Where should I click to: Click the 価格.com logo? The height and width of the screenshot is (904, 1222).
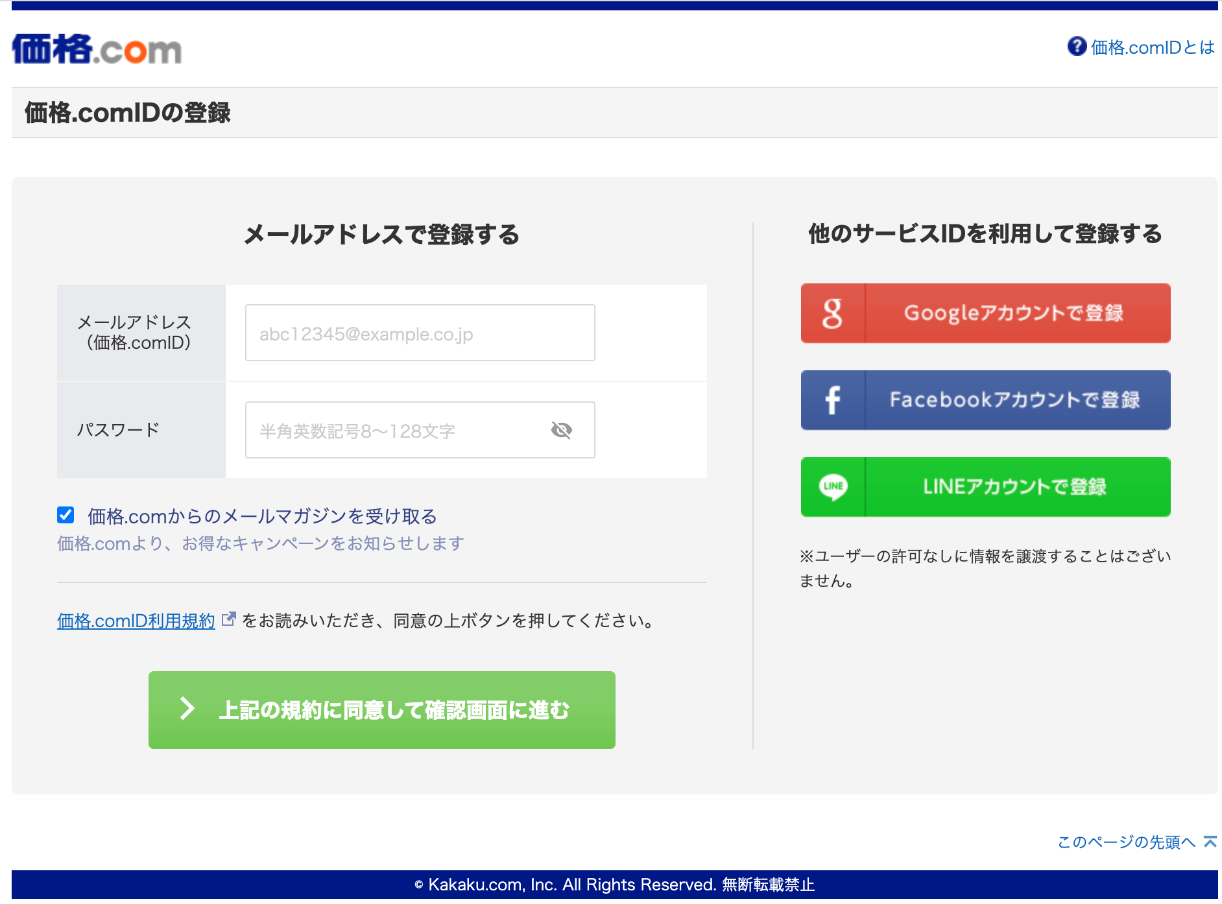click(97, 49)
